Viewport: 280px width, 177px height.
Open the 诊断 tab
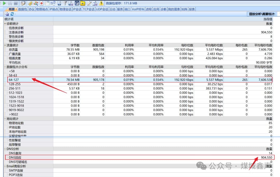[163, 9]
